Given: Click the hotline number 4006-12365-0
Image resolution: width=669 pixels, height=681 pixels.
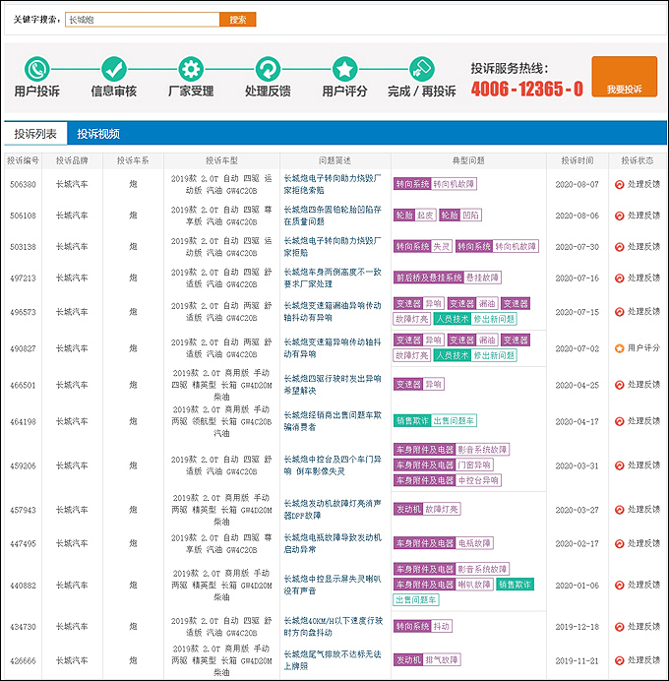Looking at the screenshot, I should (527, 89).
